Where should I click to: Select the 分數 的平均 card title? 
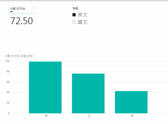point(18,9)
